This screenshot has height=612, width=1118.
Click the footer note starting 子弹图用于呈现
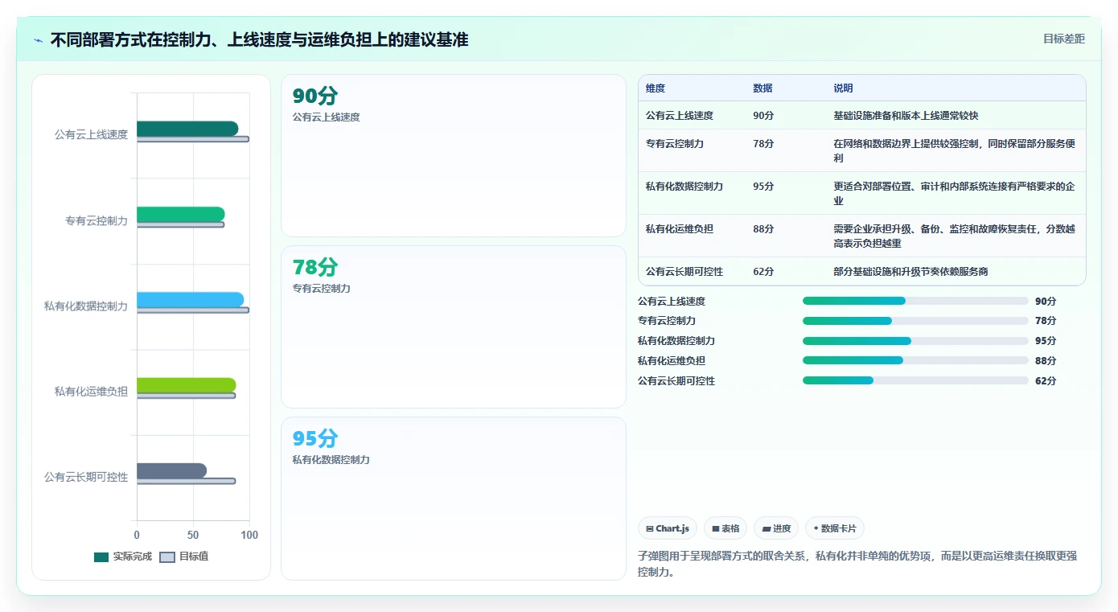coord(857,565)
